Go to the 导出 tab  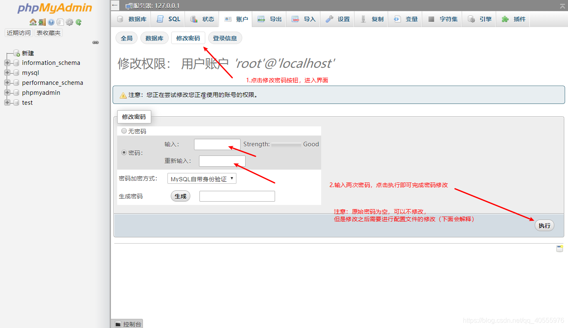[x=270, y=19]
